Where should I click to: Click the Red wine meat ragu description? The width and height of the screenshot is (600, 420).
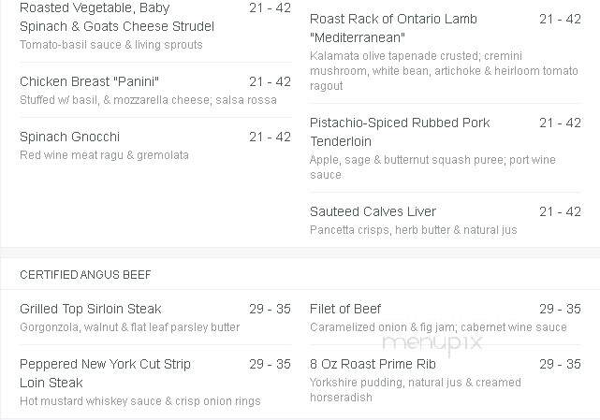[104, 155]
